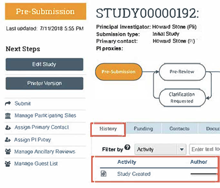
Task: Sort by the Activity column header
Action: [127, 162]
